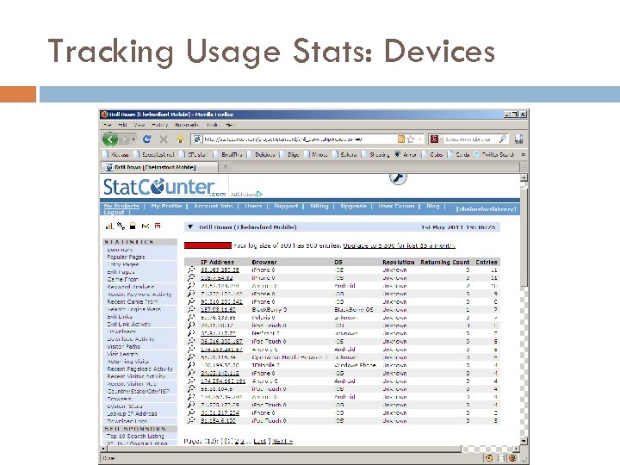The height and width of the screenshot is (465, 620).
Task: Click the orange RSS feed icon in the address bar
Action: (x=400, y=139)
